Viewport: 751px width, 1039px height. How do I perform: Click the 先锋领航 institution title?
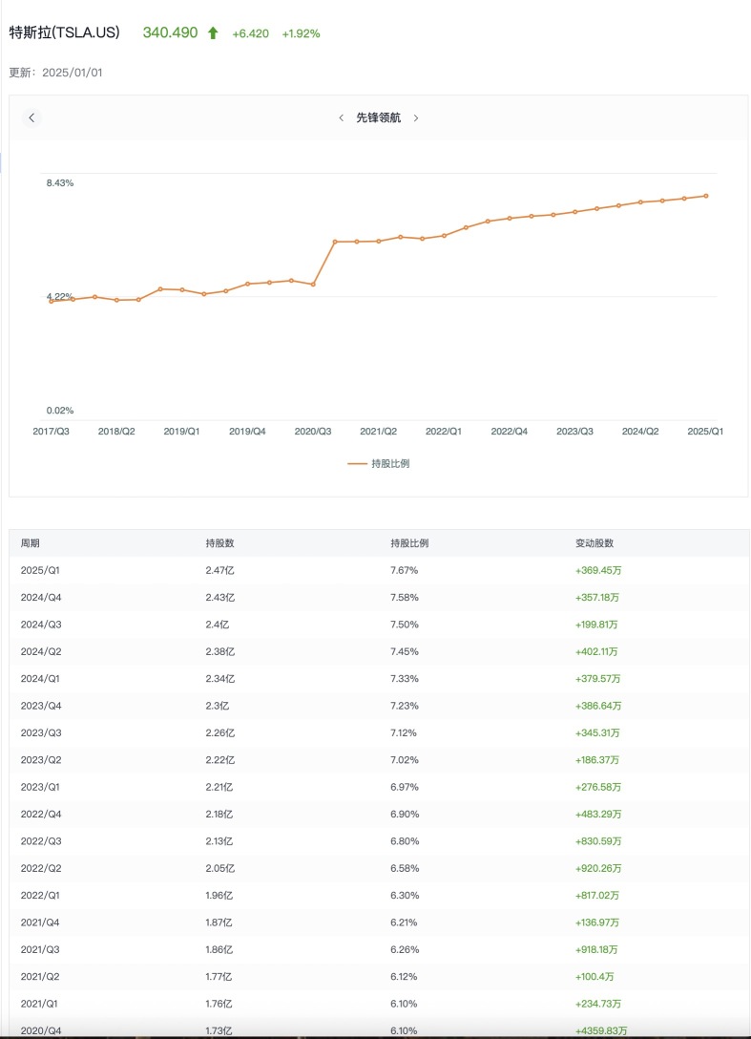click(379, 118)
